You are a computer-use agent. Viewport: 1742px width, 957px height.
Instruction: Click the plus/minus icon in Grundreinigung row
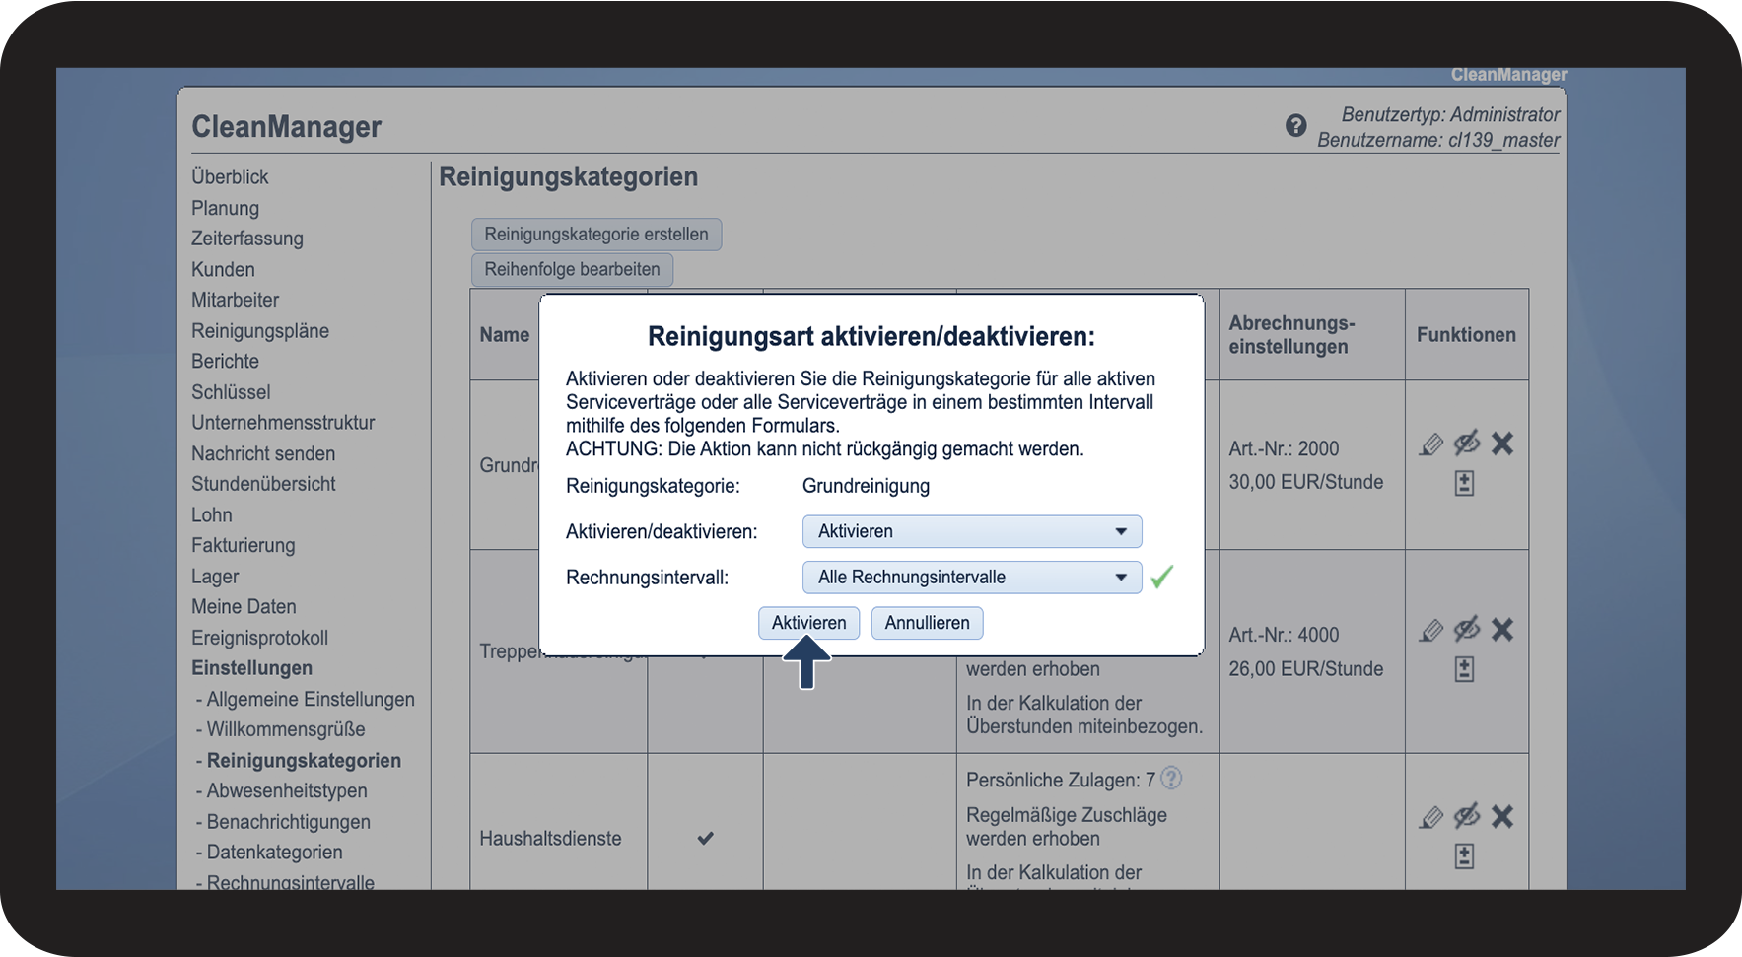(x=1464, y=484)
